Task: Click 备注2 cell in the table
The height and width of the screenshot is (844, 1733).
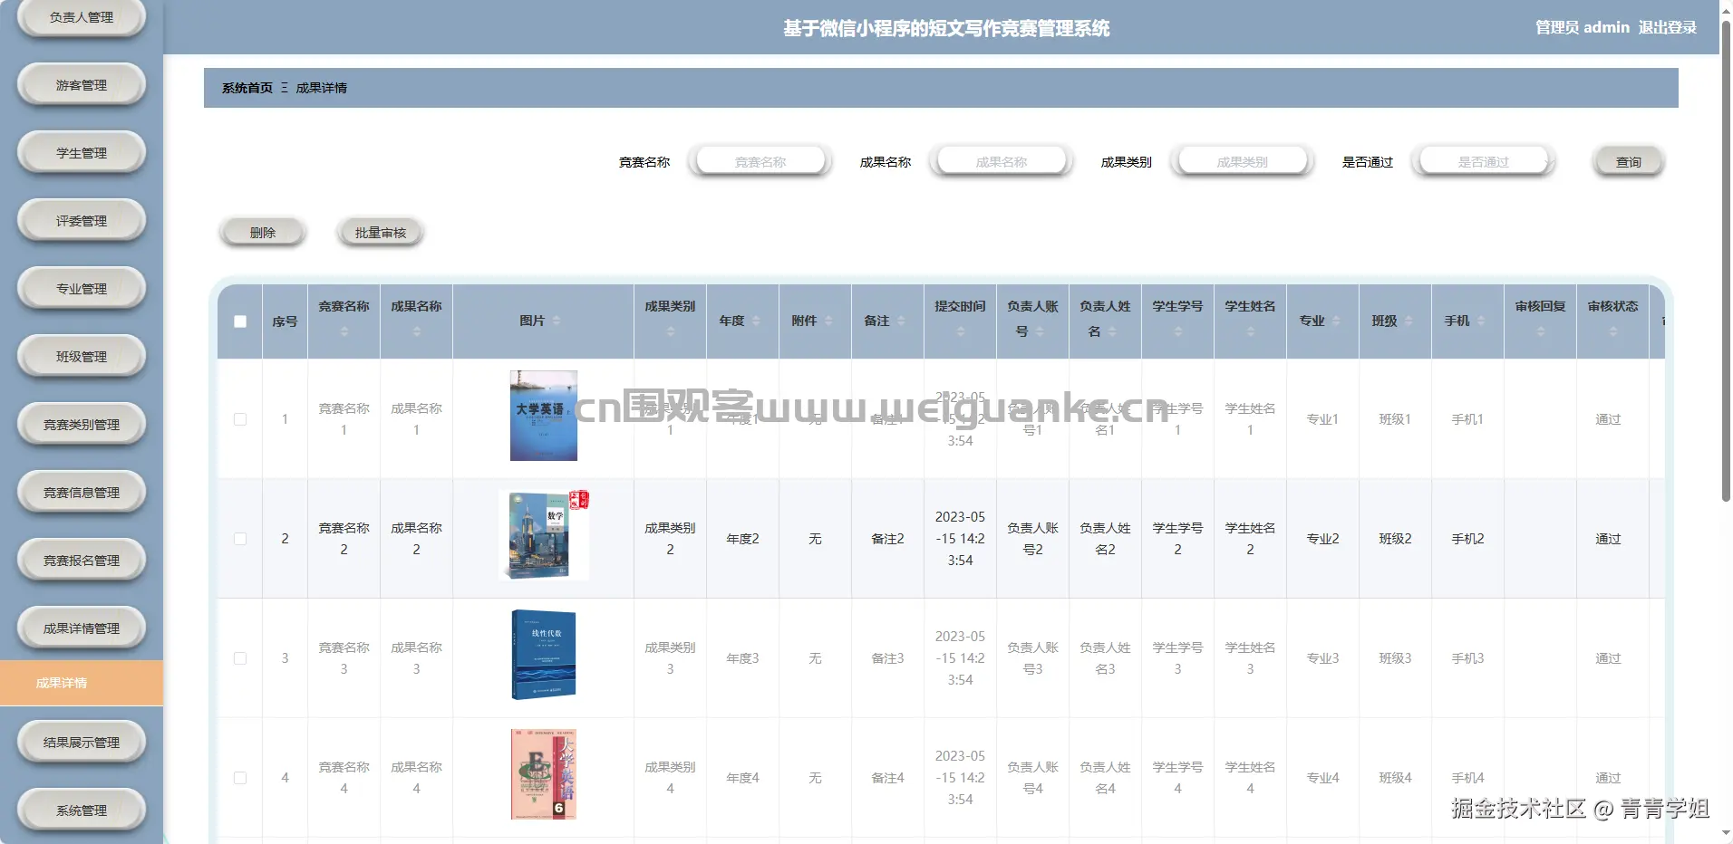Action: pyautogui.click(x=887, y=539)
